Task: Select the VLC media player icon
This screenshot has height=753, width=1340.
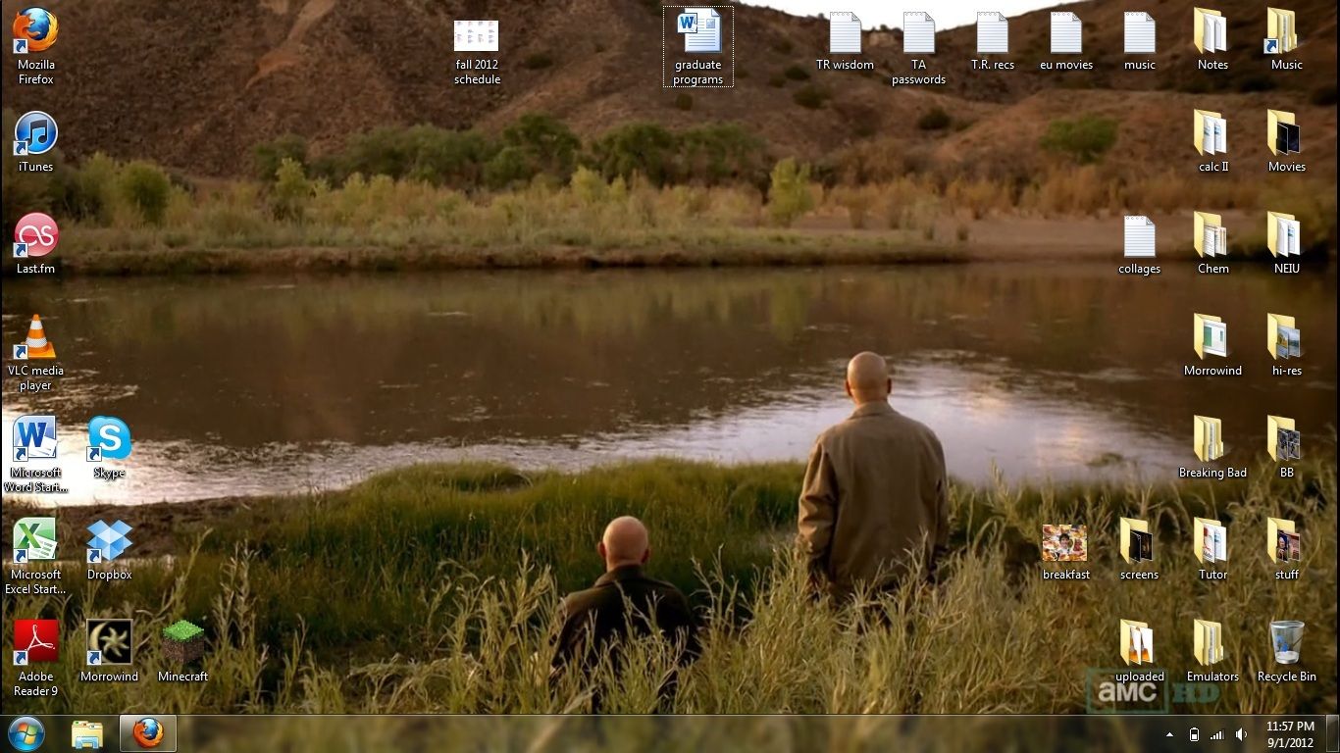Action: pyautogui.click(x=35, y=339)
